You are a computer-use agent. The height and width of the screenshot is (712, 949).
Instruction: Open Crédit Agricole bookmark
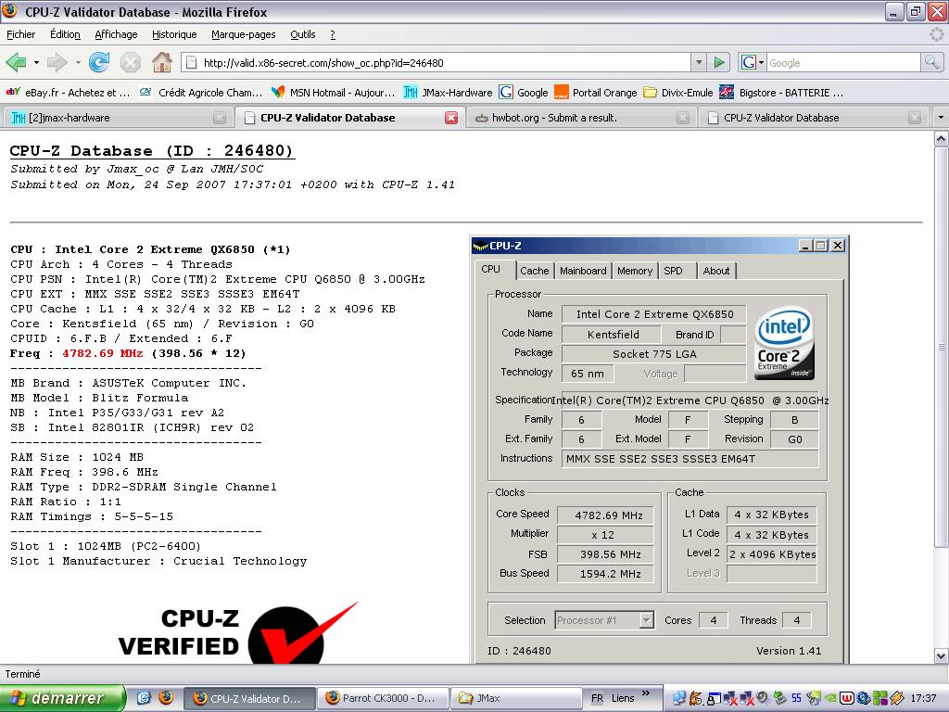(x=201, y=93)
